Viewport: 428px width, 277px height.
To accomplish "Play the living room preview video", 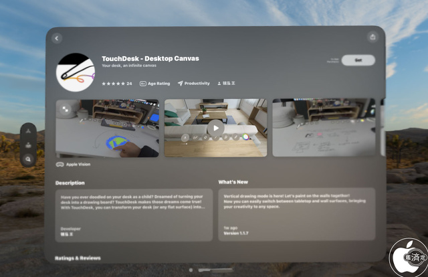I will pyautogui.click(x=215, y=128).
